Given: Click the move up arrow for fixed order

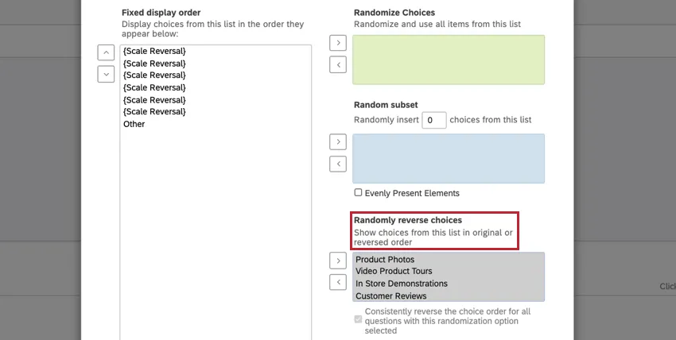Looking at the screenshot, I should point(106,52).
